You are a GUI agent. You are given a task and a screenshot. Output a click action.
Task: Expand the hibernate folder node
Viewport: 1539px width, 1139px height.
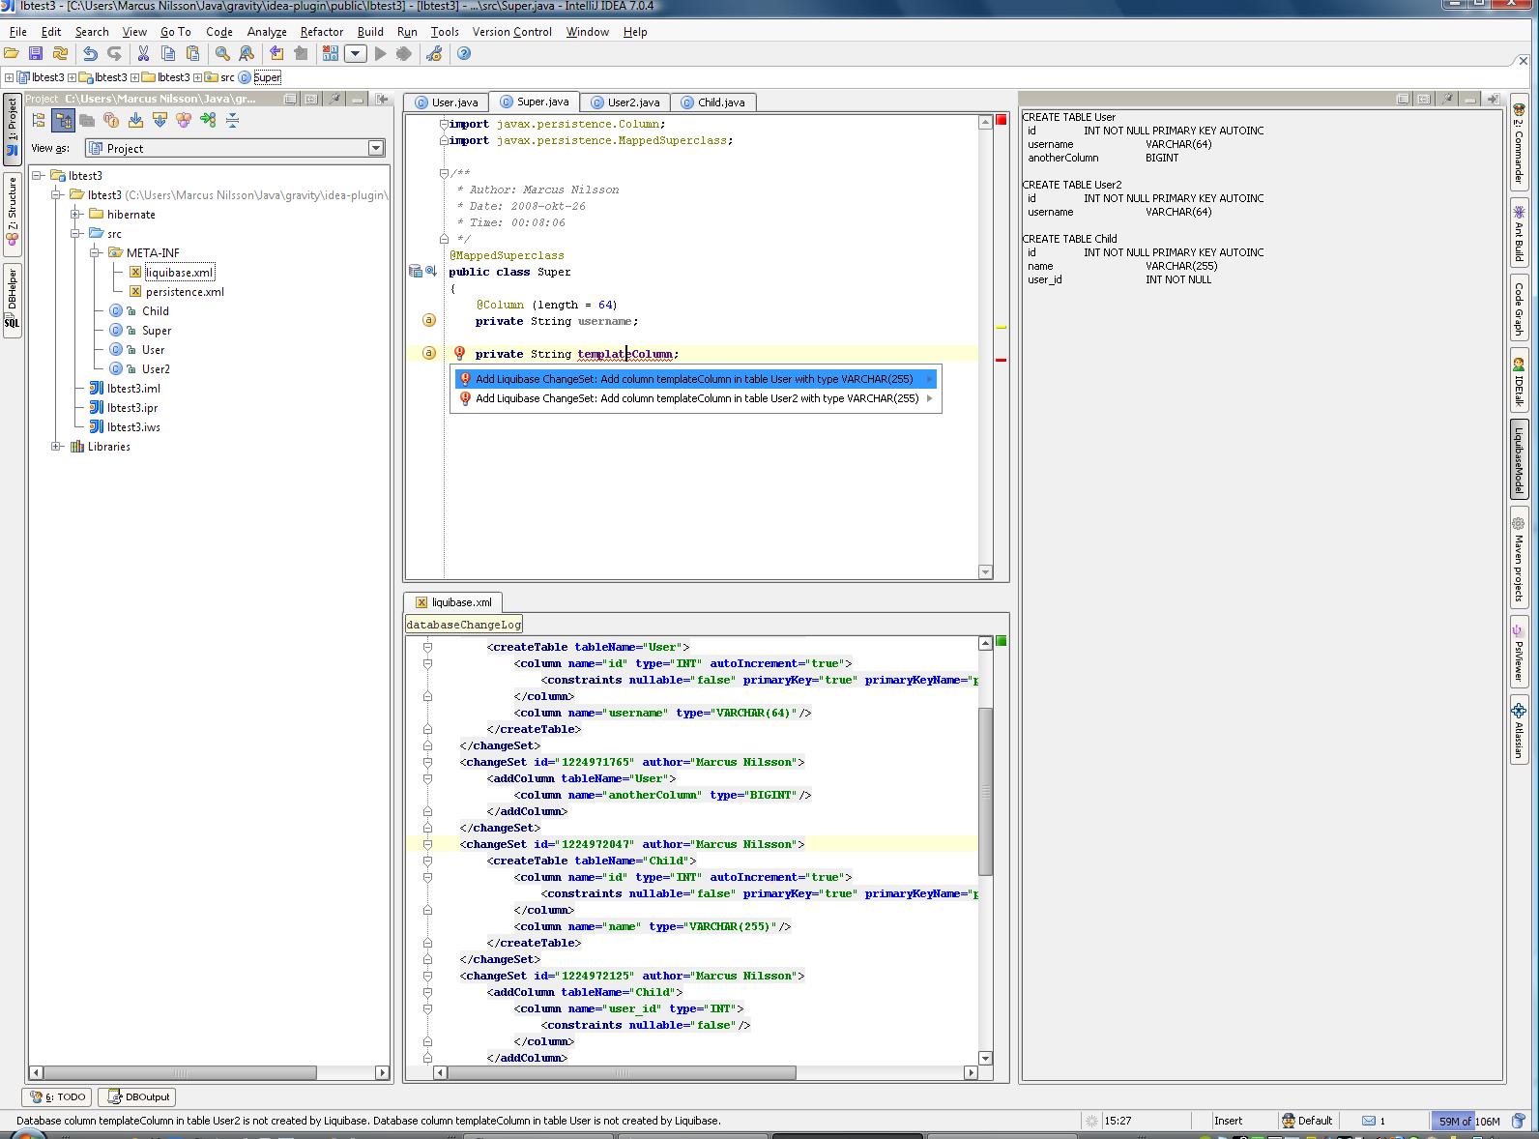(76, 215)
